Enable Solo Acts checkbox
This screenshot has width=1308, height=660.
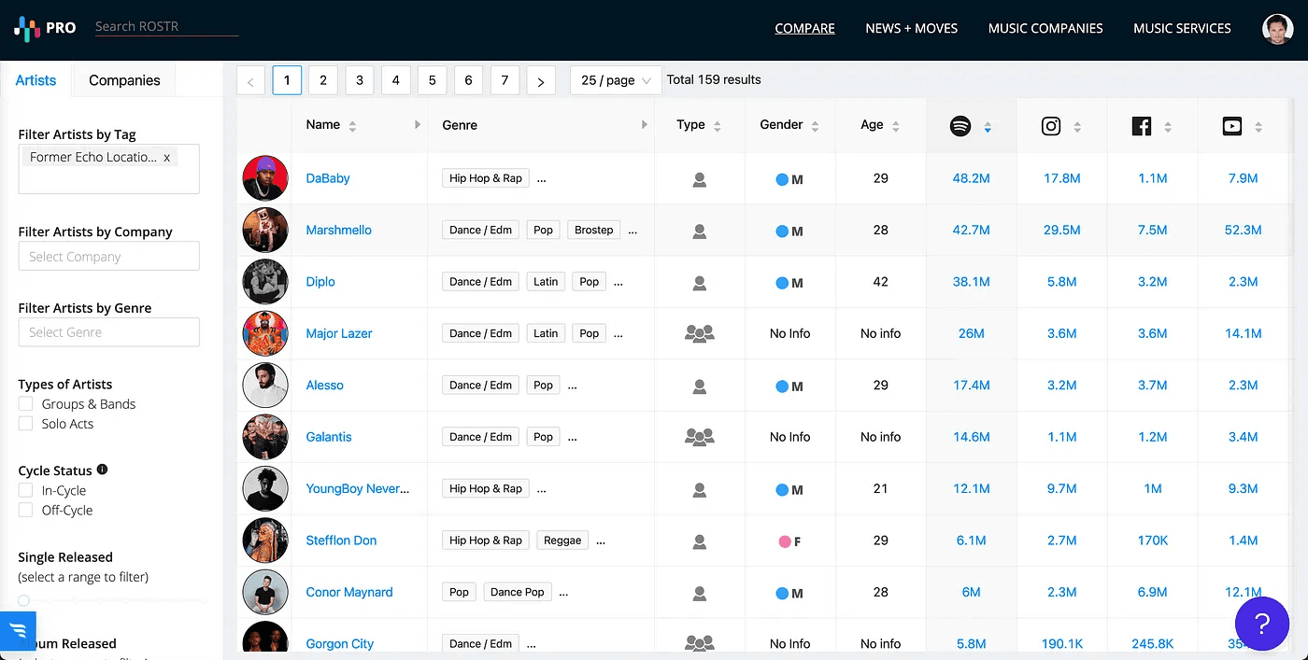pos(25,424)
